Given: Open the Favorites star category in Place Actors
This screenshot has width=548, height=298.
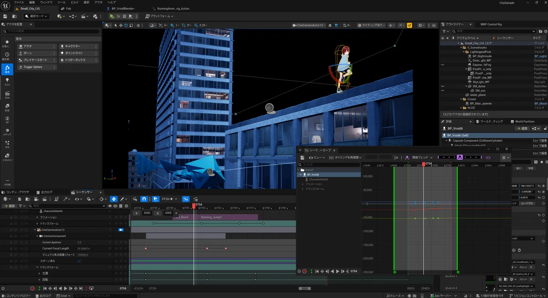Looking at the screenshot, I should point(7,43).
